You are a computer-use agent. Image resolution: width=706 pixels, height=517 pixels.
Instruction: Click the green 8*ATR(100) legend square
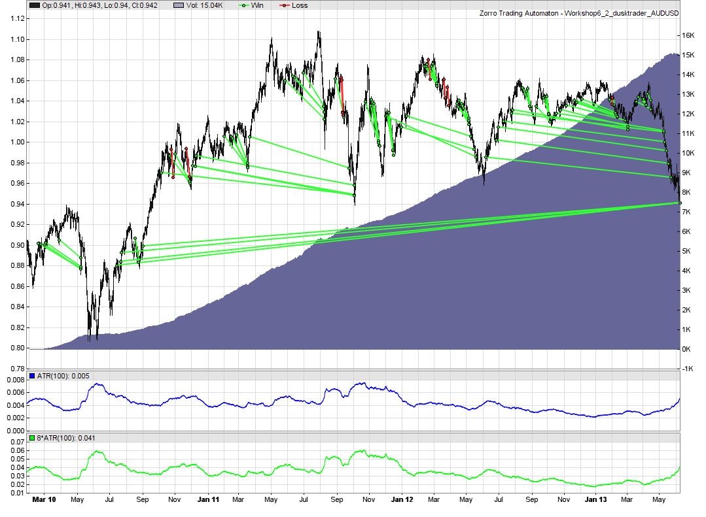point(33,438)
